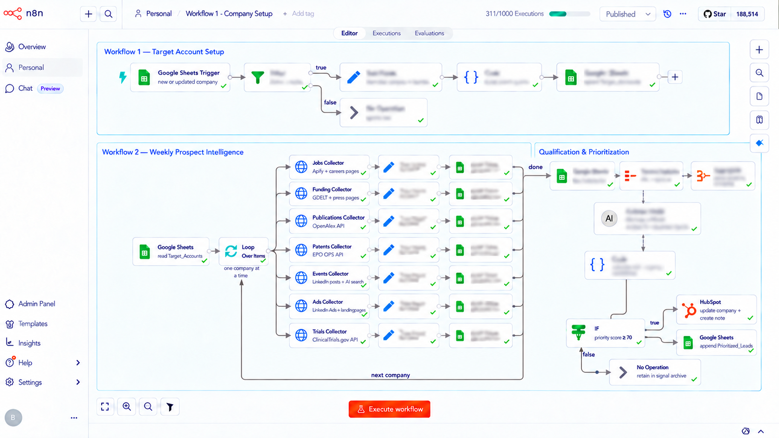
Task: Select the Funding Collector node
Action: (x=329, y=194)
